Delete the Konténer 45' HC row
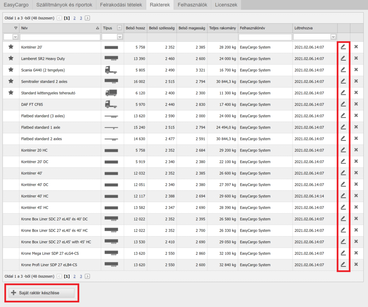368x307 pixels. pos(356,207)
